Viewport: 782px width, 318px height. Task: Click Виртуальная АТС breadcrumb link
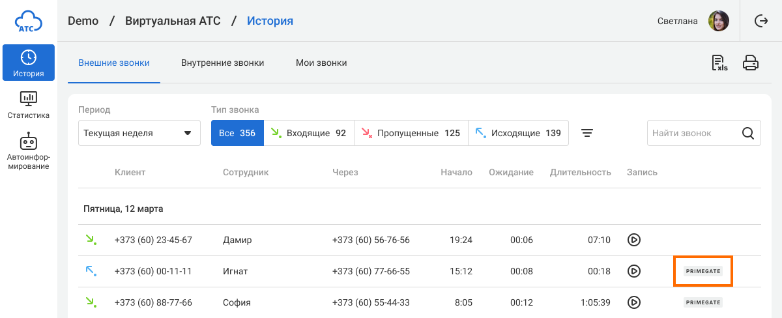point(172,21)
